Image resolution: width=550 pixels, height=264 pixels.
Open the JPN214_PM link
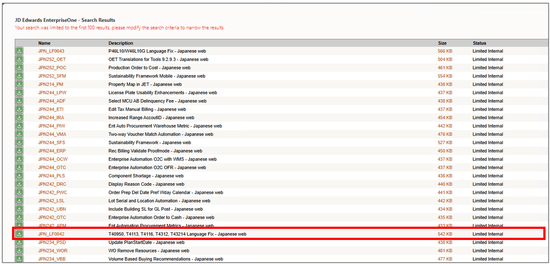(x=51, y=84)
